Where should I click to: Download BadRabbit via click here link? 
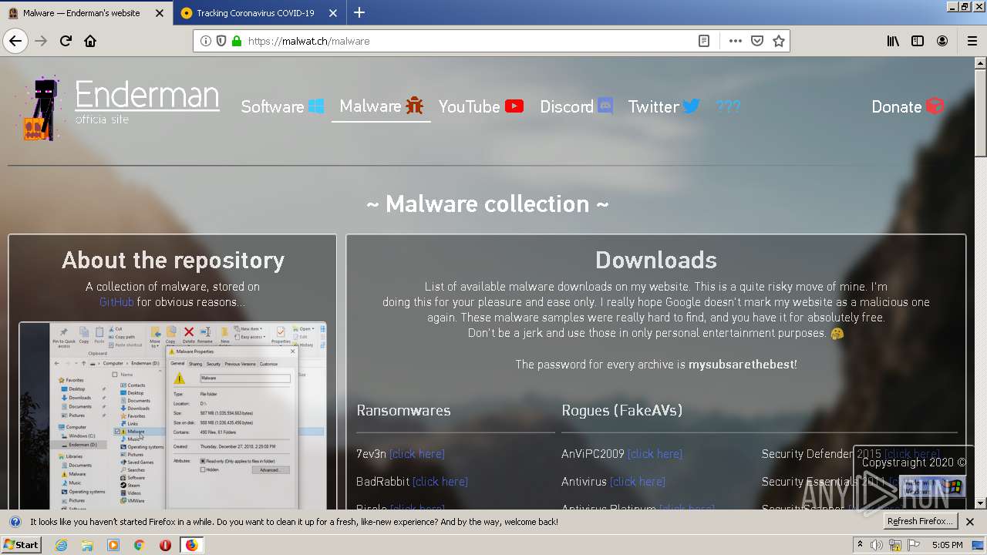tap(440, 482)
